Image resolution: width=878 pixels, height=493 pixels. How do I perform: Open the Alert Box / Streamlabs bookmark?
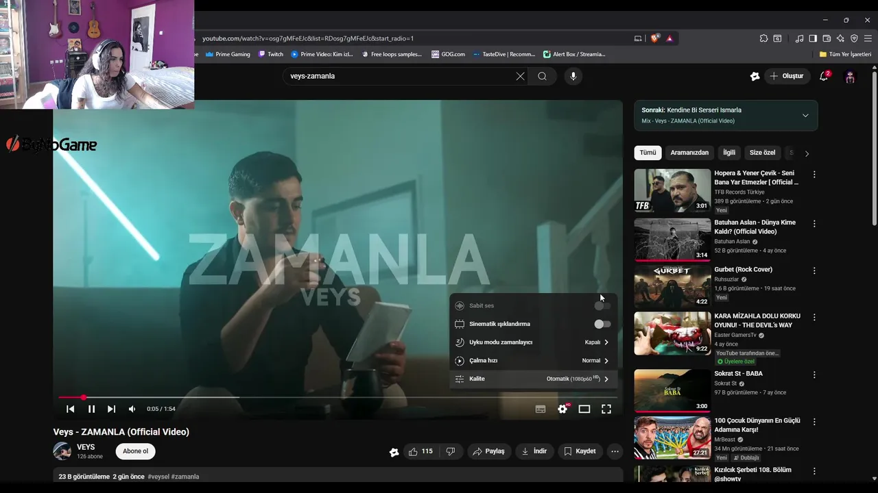pyautogui.click(x=574, y=54)
